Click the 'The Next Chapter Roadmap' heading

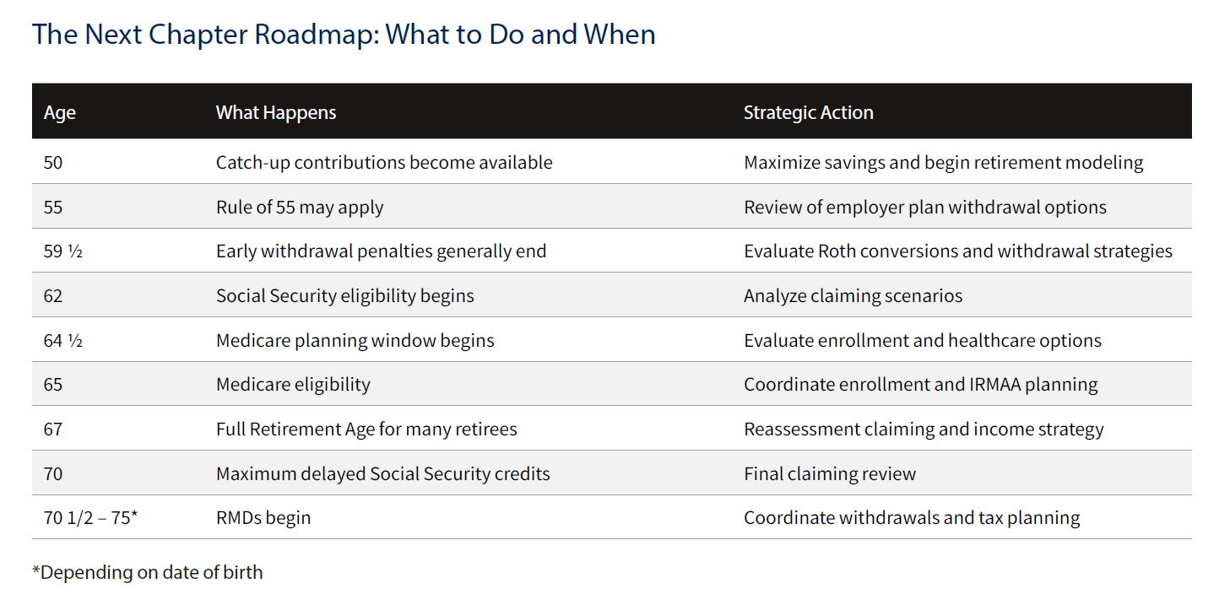(344, 35)
